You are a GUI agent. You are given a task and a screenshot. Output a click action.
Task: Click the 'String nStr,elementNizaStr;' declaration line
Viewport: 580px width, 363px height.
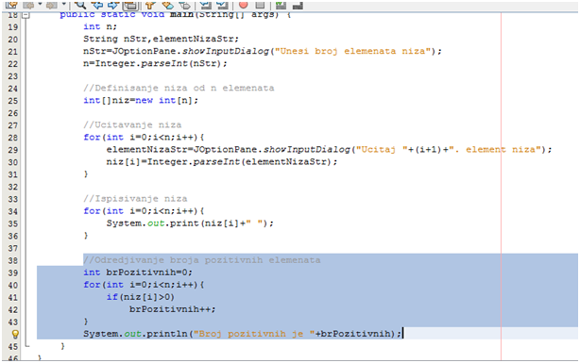(161, 39)
